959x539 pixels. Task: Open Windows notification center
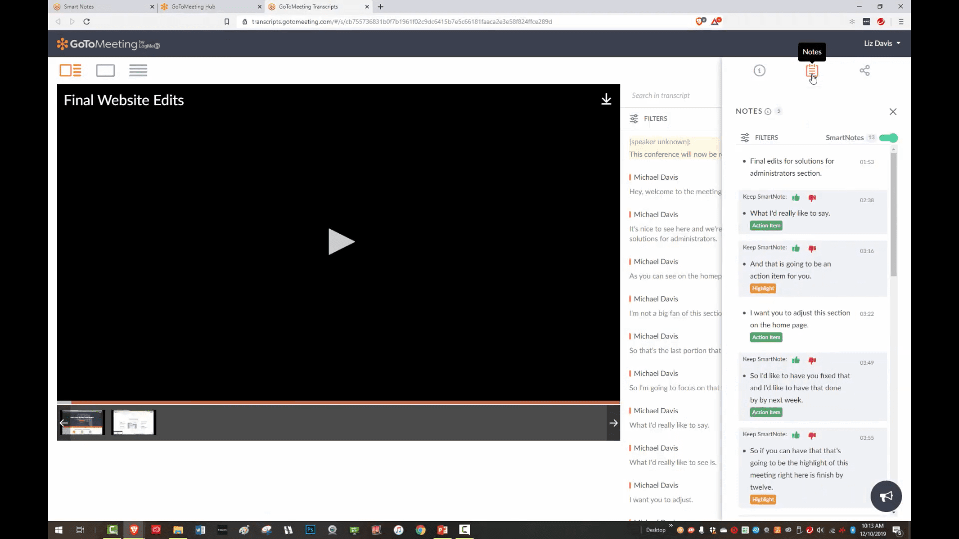[897, 530]
